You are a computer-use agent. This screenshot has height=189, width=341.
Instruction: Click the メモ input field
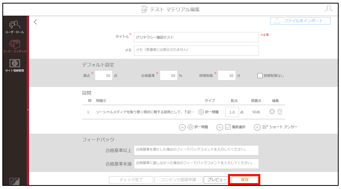point(196,50)
